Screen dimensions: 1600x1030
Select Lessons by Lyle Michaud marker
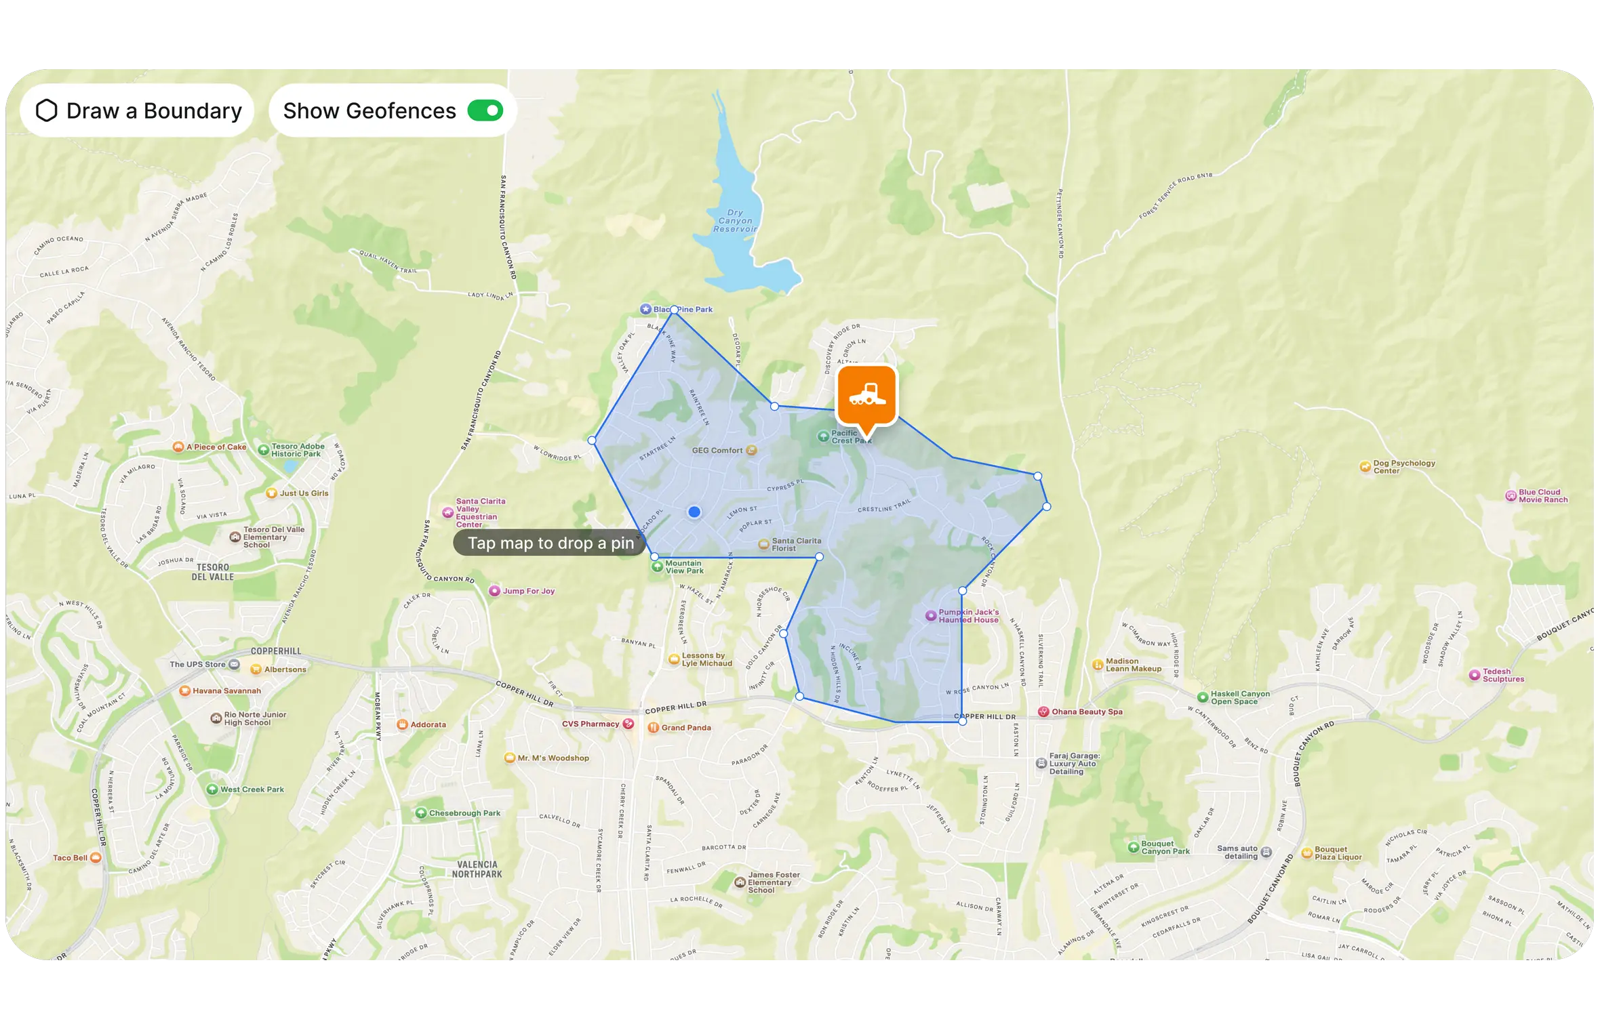[x=674, y=659]
